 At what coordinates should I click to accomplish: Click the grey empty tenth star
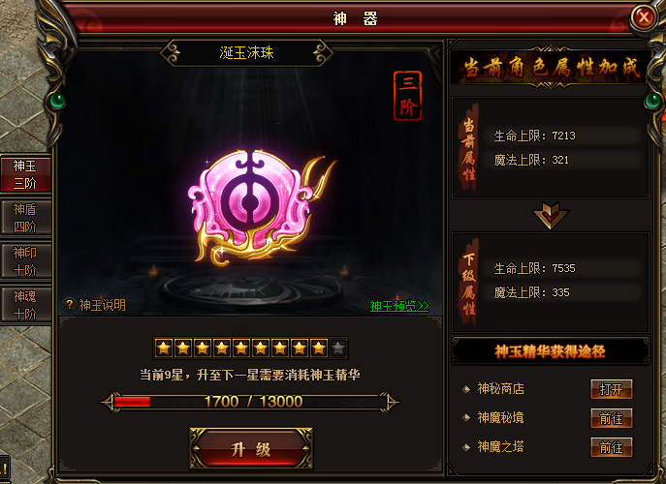coord(338,348)
